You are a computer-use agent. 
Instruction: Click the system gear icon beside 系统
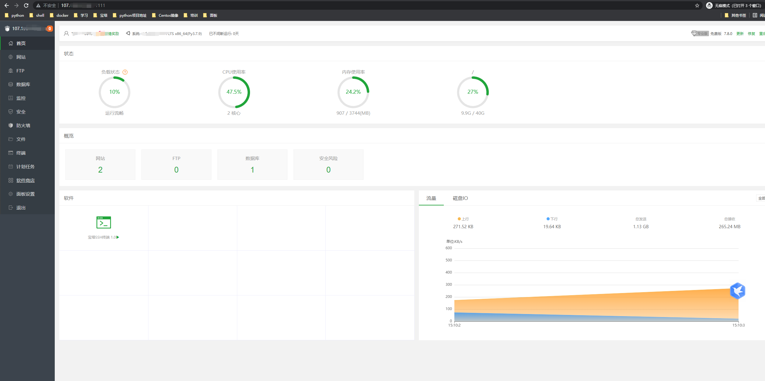tap(128, 33)
